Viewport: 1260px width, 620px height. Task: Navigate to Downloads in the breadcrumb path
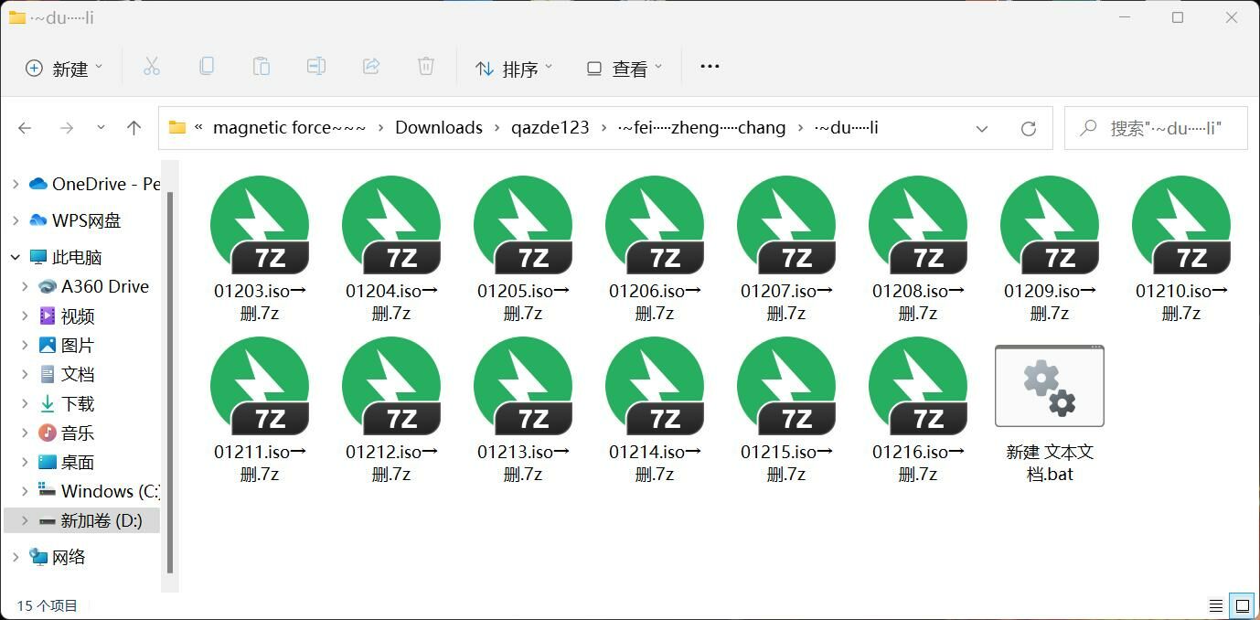[438, 128]
